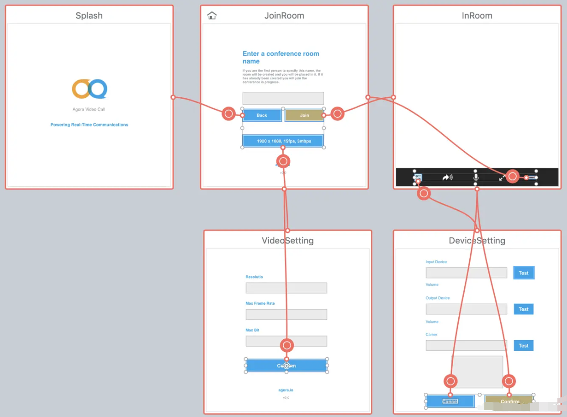
Task: Click the microphone icon in InRoom toolbar
Action: coord(476,177)
